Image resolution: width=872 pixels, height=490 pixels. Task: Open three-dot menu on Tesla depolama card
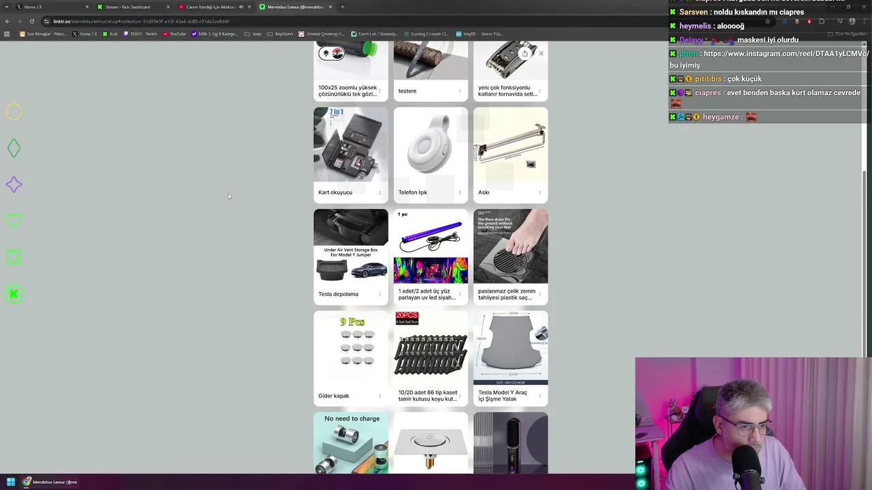[379, 294]
